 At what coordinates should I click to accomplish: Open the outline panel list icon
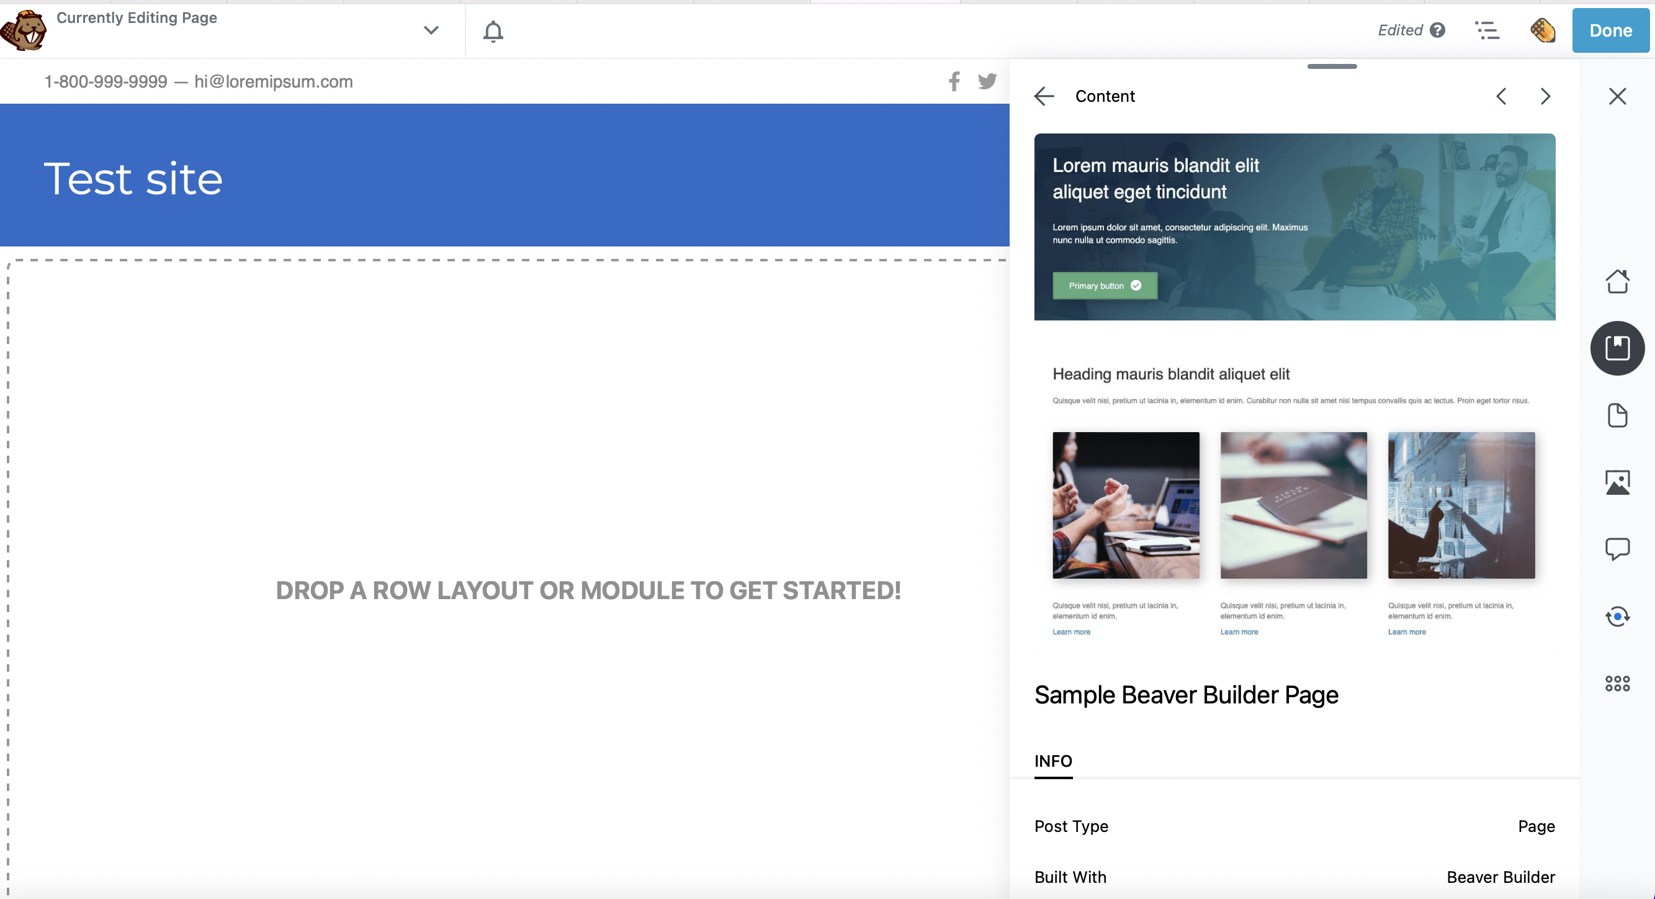(x=1487, y=30)
